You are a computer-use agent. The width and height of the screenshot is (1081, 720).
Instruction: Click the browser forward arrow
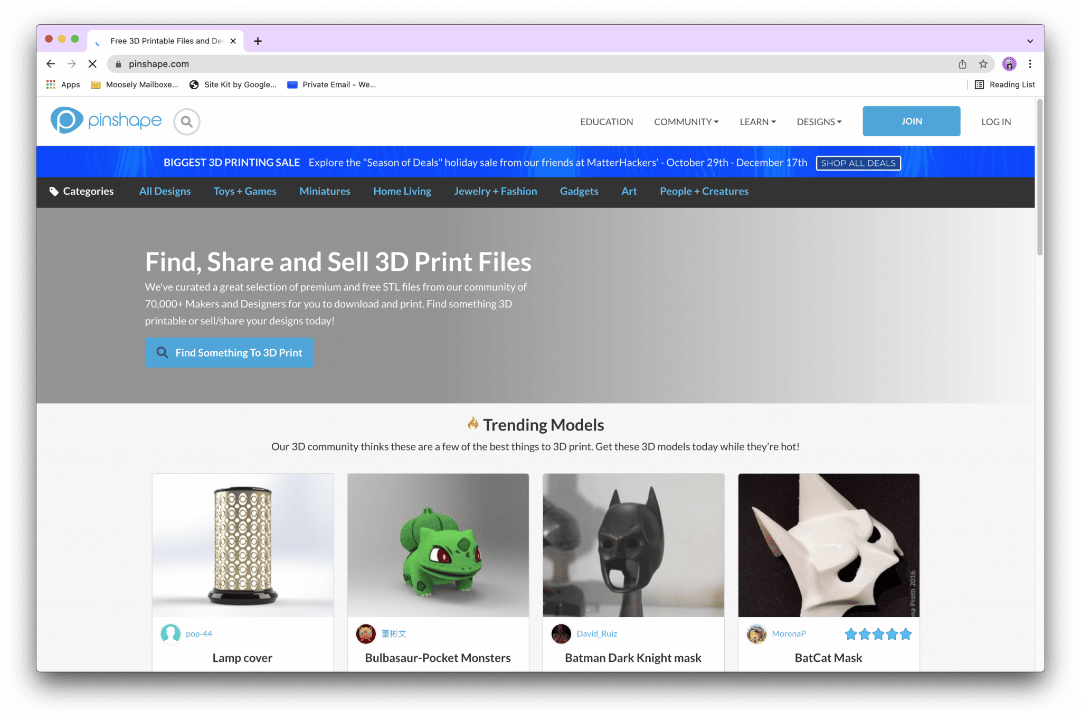pyautogui.click(x=72, y=64)
